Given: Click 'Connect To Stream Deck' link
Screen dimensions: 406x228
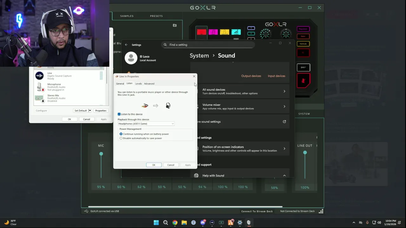Looking at the screenshot, I should pos(257,211).
